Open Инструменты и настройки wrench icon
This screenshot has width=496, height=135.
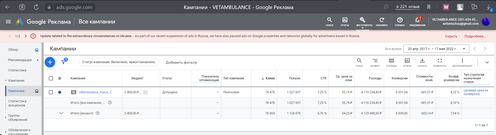click(x=363, y=20)
